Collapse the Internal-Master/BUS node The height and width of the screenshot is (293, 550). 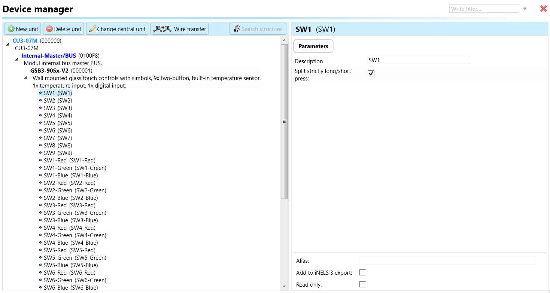click(x=16, y=59)
